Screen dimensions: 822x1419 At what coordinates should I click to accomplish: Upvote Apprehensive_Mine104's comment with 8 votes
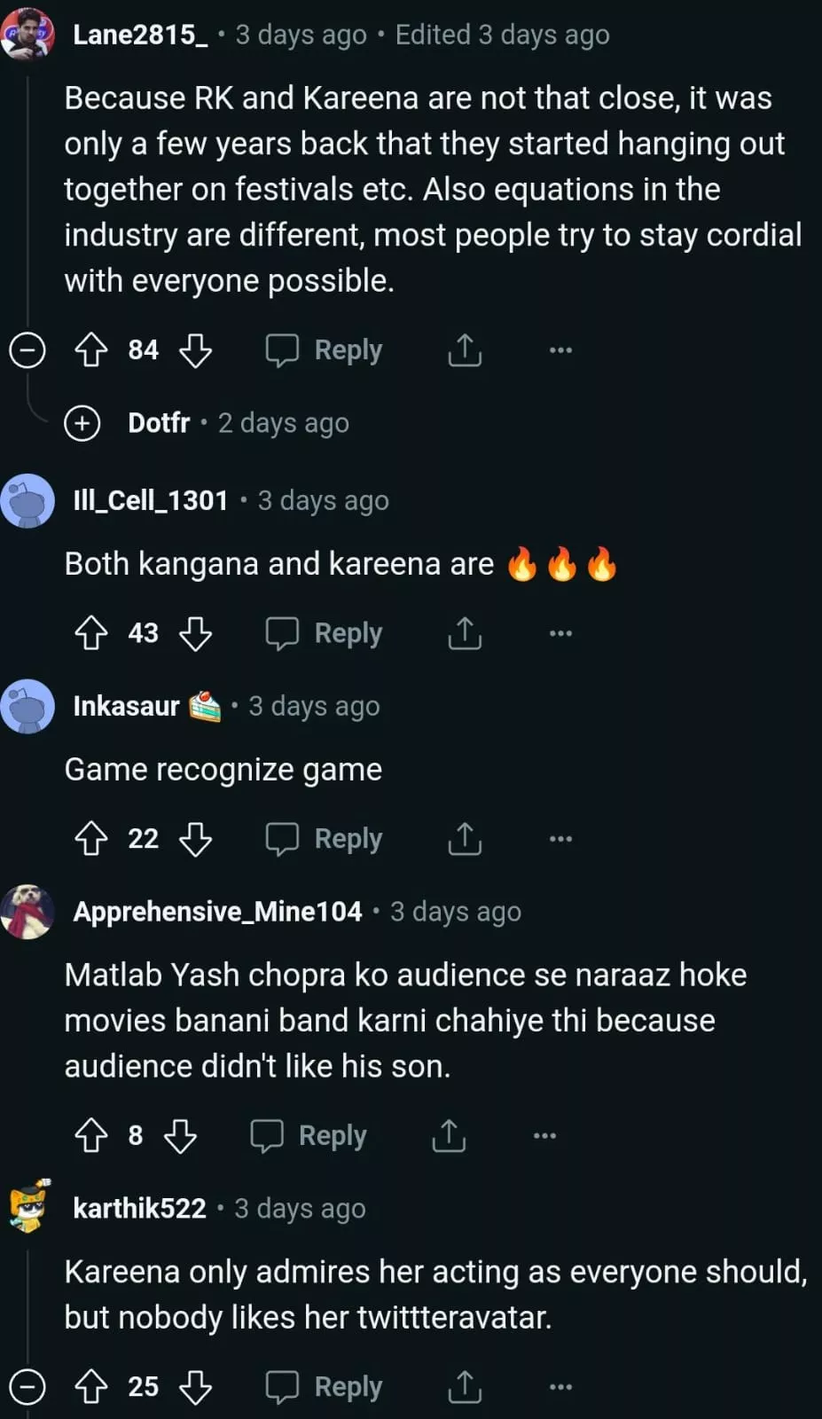pyautogui.click(x=90, y=1135)
